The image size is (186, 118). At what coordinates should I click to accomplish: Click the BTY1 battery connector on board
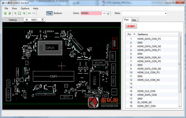pos(66,97)
